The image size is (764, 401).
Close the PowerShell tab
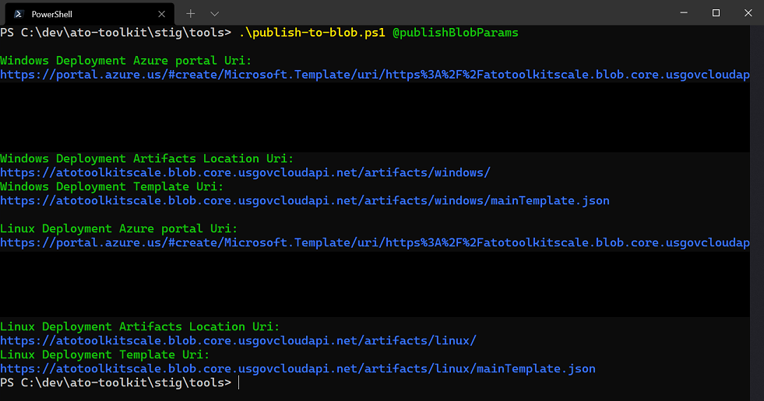162,14
